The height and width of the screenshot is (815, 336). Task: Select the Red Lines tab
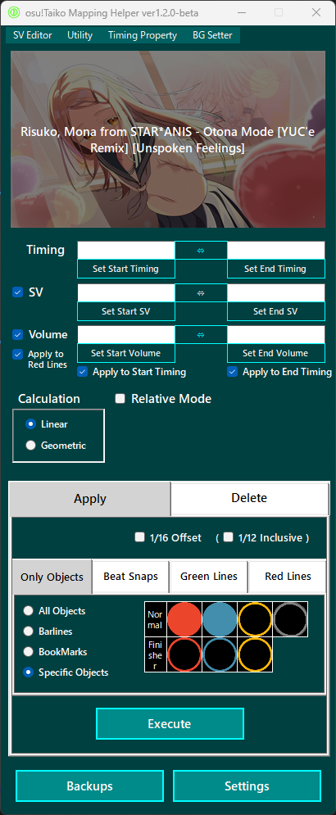pos(288,577)
